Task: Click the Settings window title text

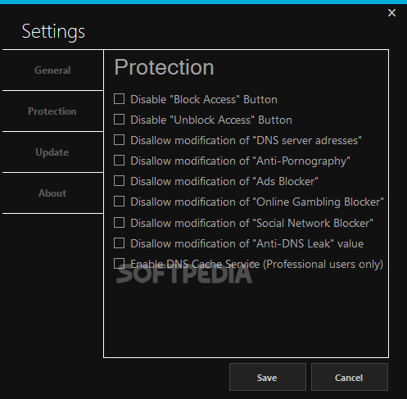Action: [x=53, y=32]
